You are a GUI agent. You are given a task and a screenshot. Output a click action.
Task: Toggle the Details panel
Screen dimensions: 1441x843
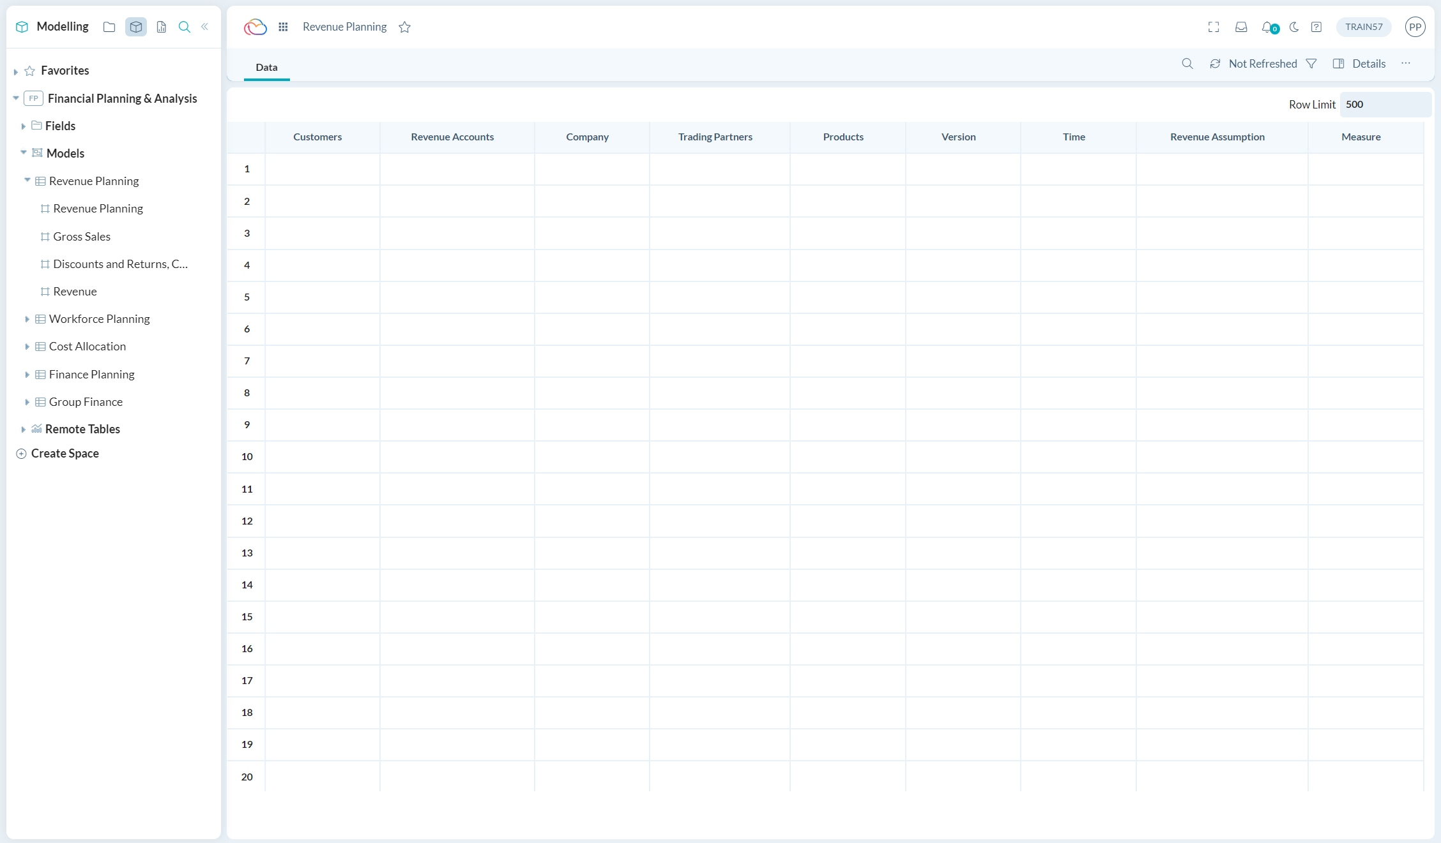[1360, 63]
